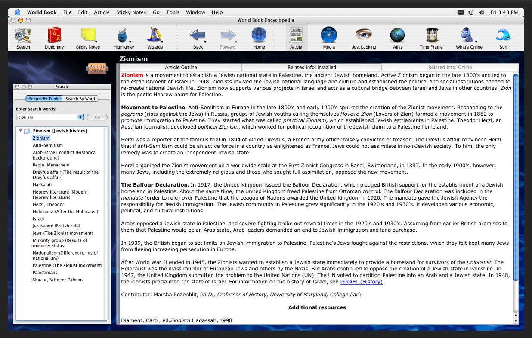This screenshot has width=532, height=338.
Task: Click the search words input field
Action: coord(47,117)
